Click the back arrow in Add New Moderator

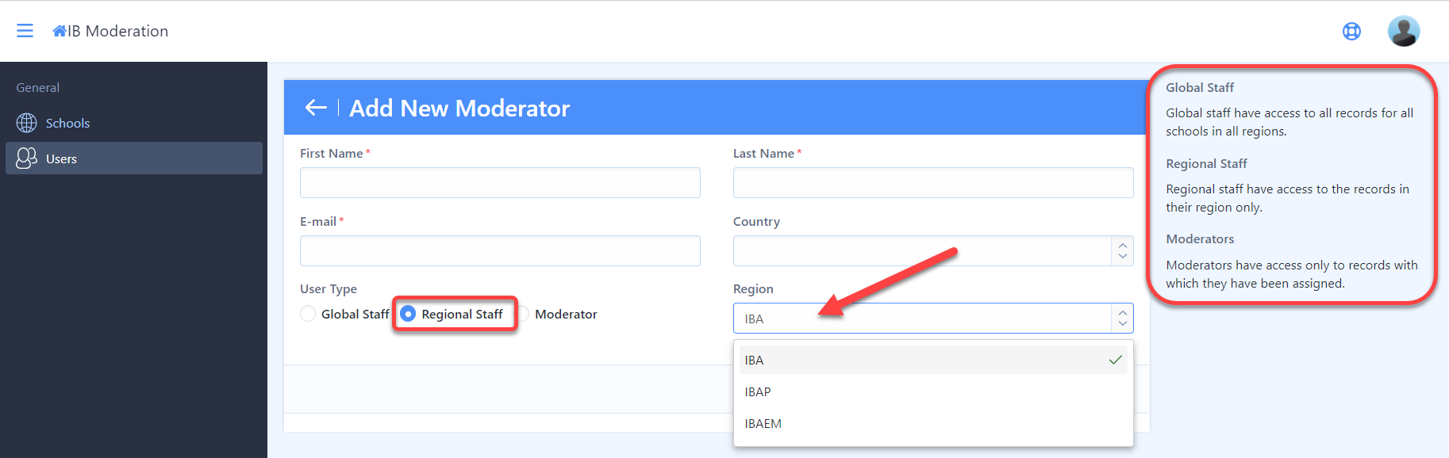point(316,108)
